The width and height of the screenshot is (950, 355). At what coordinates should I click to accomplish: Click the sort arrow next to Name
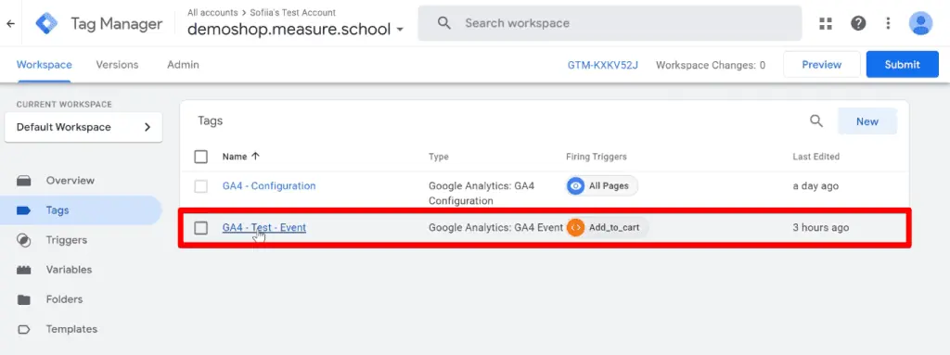tap(255, 157)
